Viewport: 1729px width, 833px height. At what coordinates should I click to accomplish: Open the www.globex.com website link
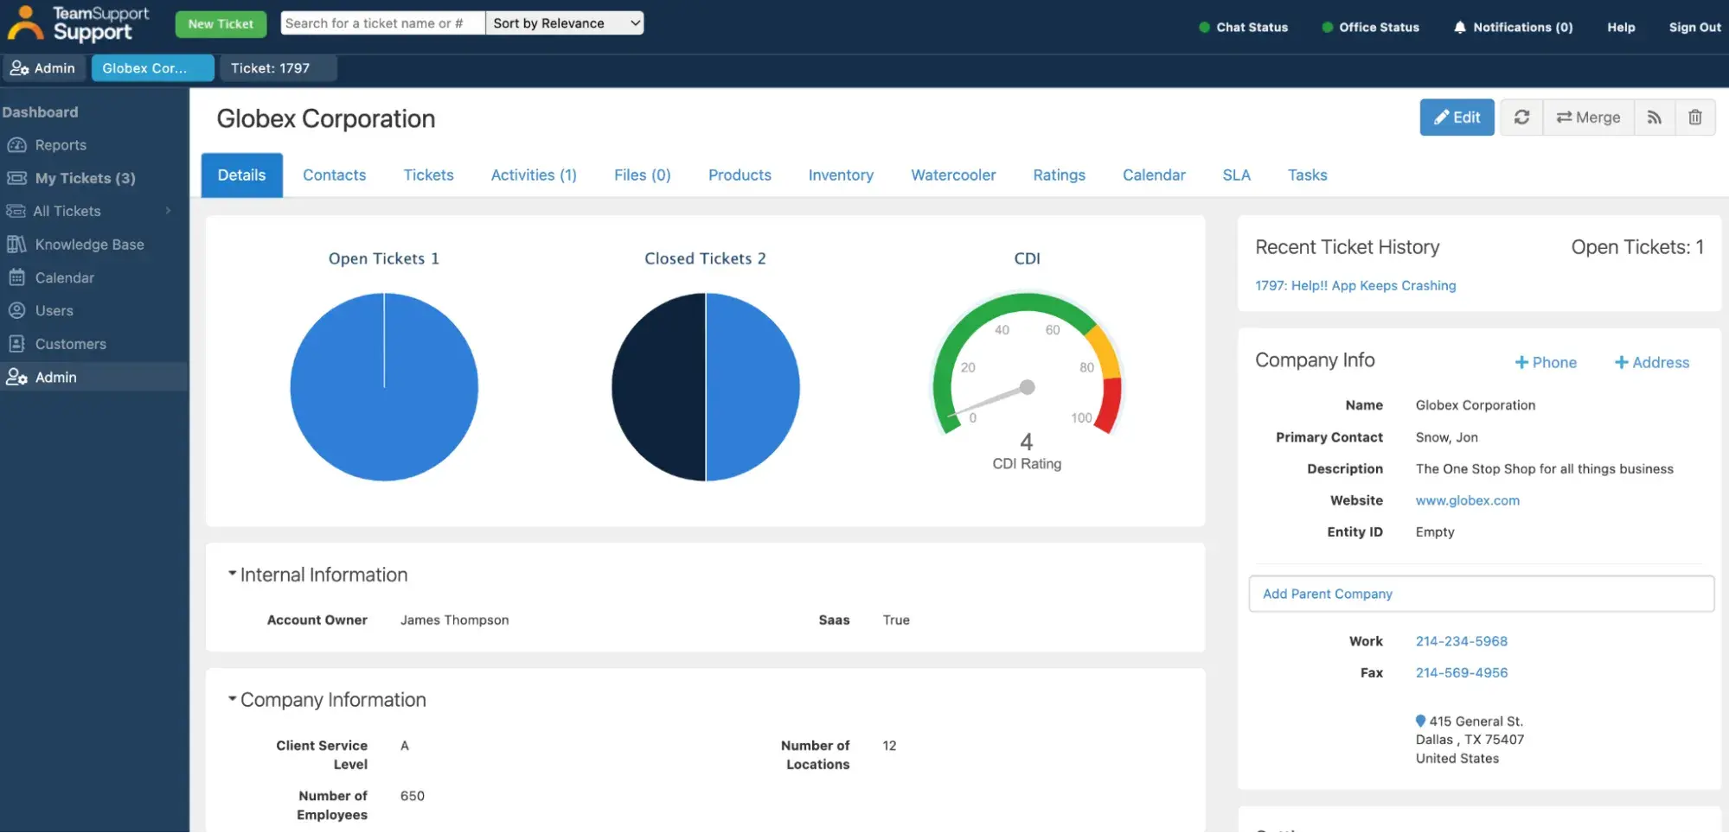pyautogui.click(x=1467, y=500)
